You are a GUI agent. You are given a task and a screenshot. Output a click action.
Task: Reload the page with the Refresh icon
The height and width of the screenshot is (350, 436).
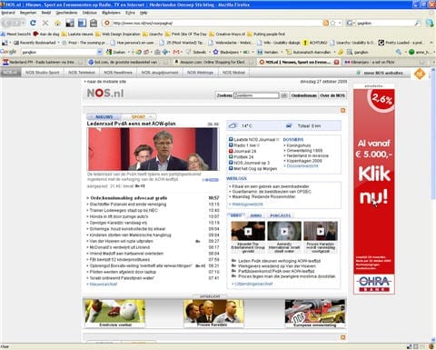coord(33,23)
